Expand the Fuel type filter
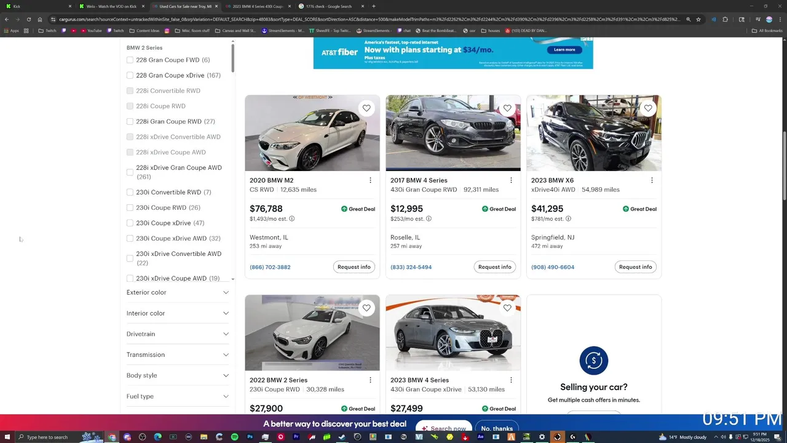Image resolution: width=787 pixels, height=443 pixels. [178, 396]
